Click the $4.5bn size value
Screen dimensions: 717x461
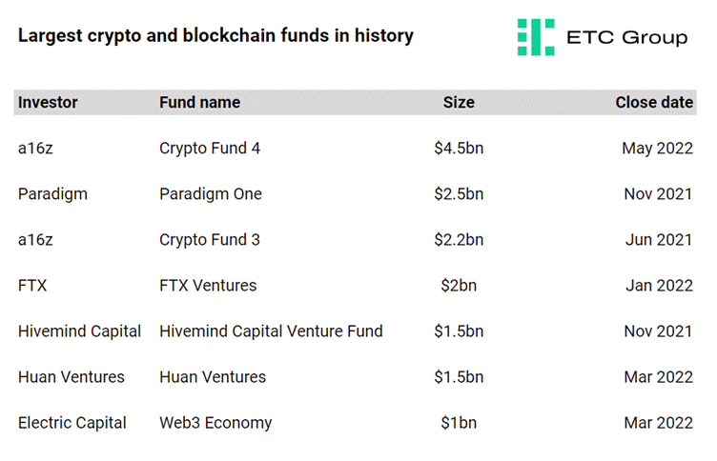(459, 149)
